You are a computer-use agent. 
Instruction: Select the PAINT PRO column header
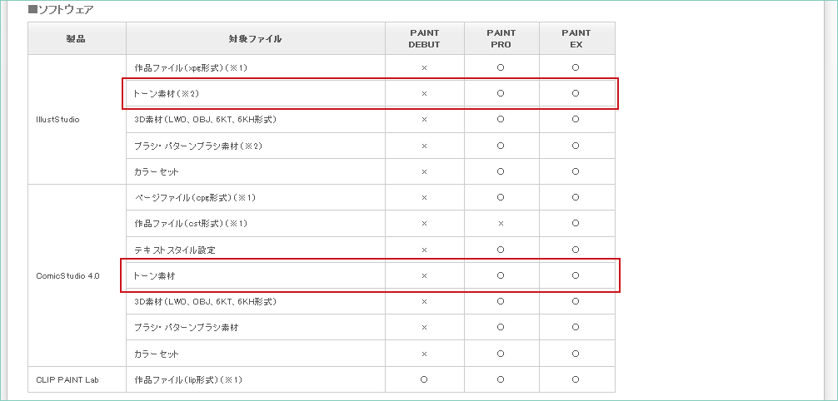tap(500, 38)
